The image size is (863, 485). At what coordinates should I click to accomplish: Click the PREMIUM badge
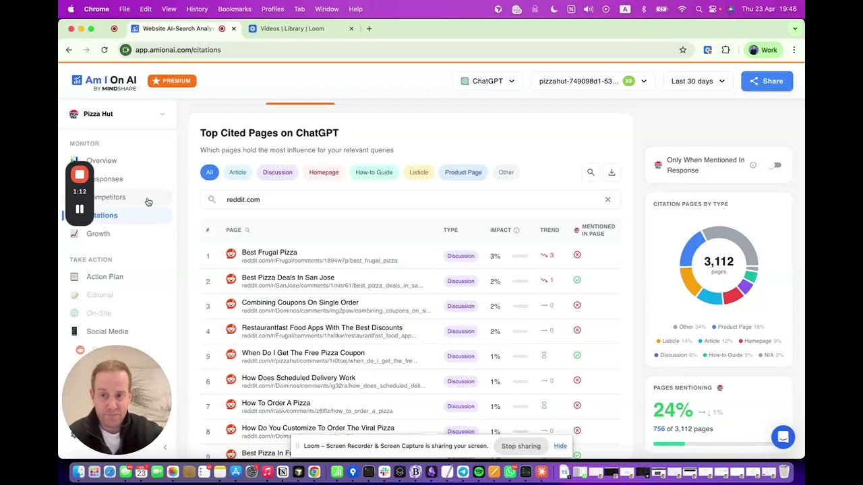(172, 81)
